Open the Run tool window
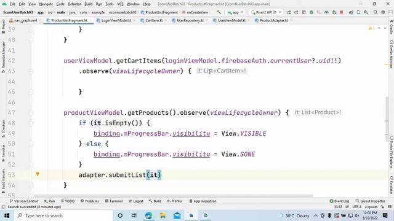This screenshot has height=221, width=394. (x=49, y=201)
